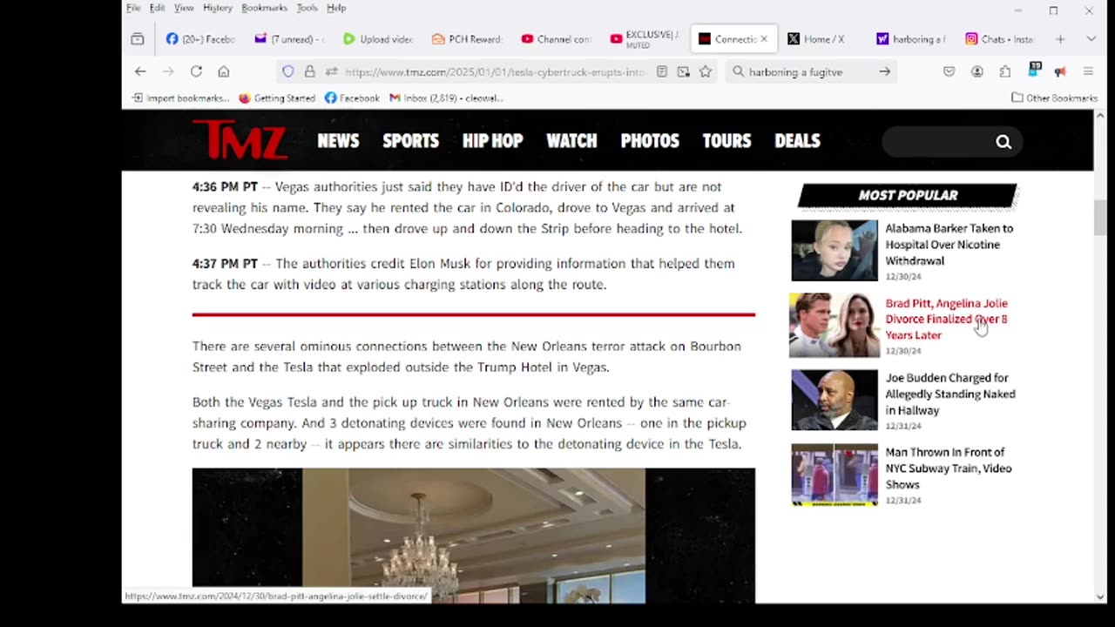The width and height of the screenshot is (1115, 627).
Task: Open the Pocket save icon
Action: (x=949, y=71)
